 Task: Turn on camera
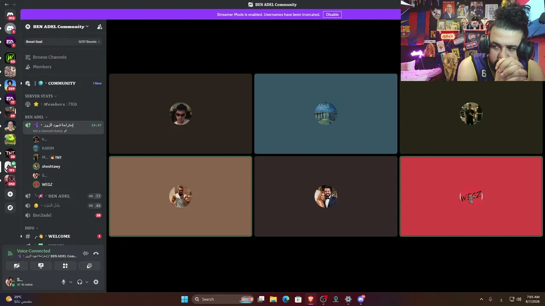click(x=17, y=266)
